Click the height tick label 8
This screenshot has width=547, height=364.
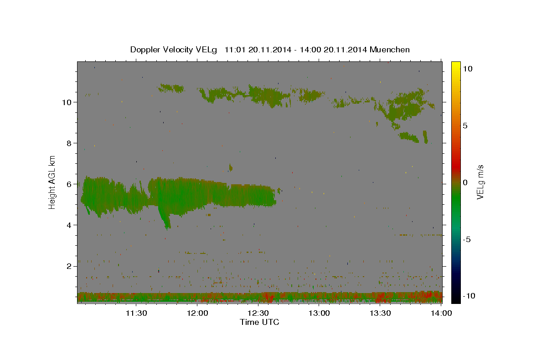point(69,143)
